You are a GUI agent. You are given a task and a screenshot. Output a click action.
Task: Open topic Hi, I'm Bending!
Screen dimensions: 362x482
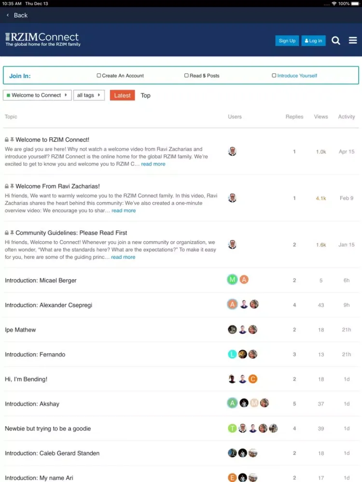point(26,379)
